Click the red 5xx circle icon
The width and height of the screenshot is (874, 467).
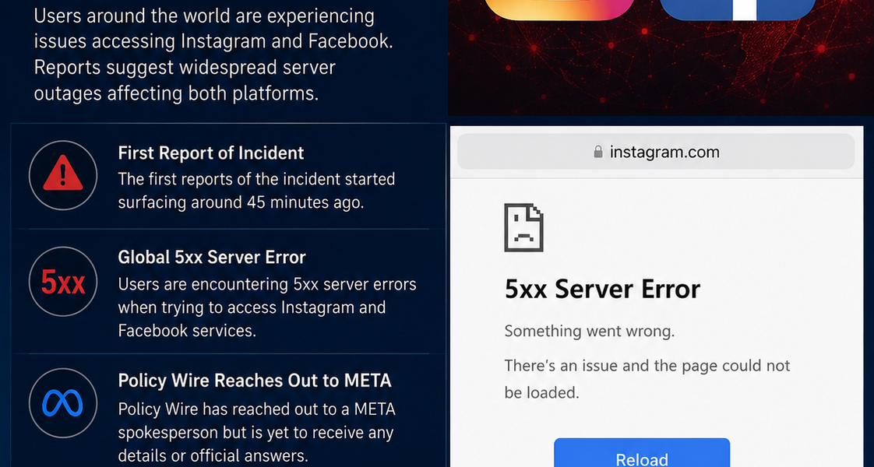(x=63, y=282)
